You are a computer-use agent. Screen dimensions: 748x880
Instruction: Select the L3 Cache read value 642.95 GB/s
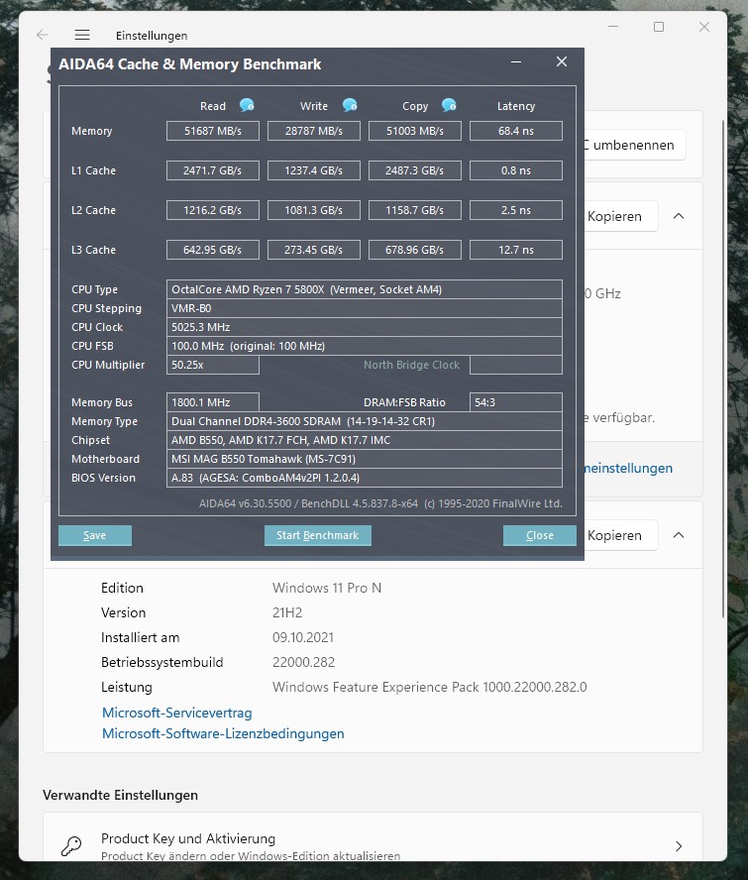point(213,250)
